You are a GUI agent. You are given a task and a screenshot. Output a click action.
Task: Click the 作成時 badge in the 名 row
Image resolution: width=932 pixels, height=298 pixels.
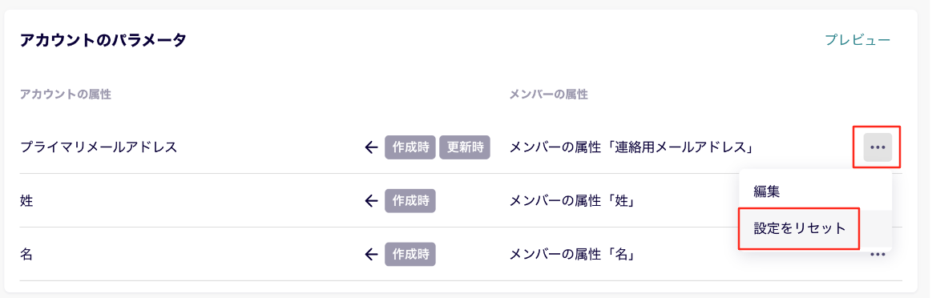pos(411,255)
